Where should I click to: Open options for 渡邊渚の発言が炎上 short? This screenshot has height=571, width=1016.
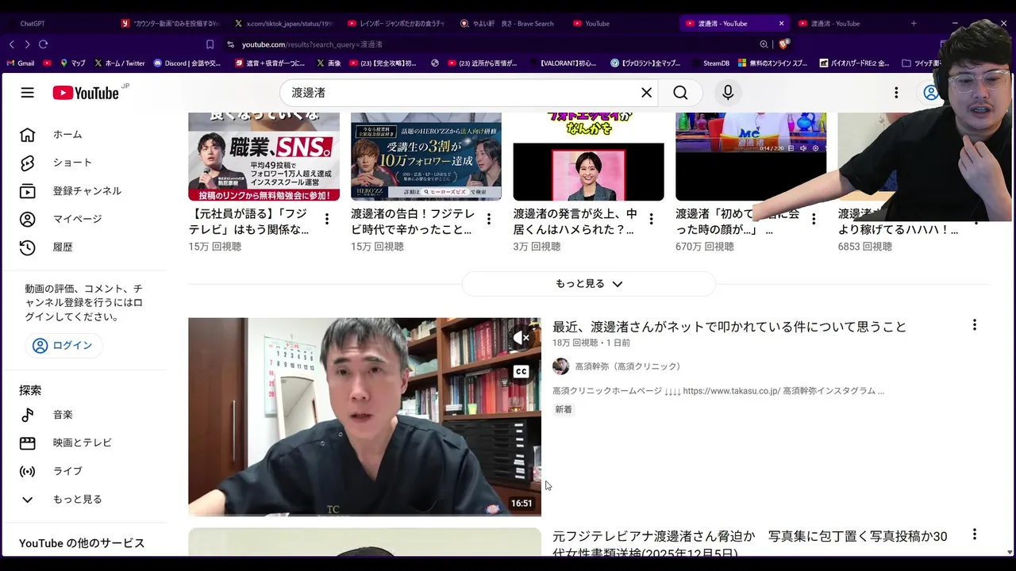click(652, 219)
